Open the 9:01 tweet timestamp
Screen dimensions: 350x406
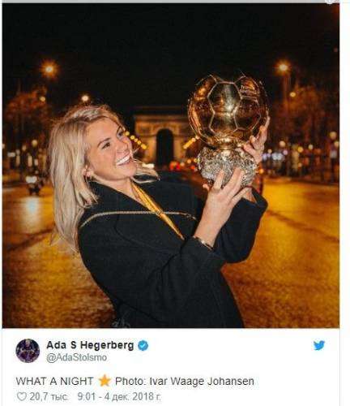coord(87,397)
